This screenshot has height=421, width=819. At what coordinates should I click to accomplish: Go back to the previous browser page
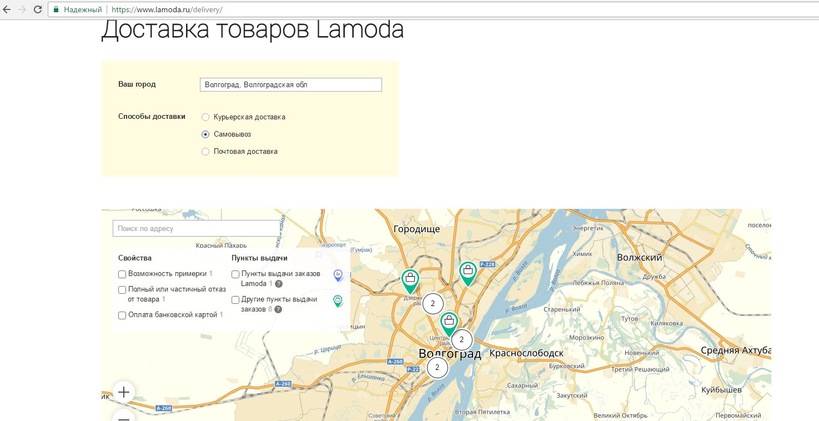[x=7, y=9]
